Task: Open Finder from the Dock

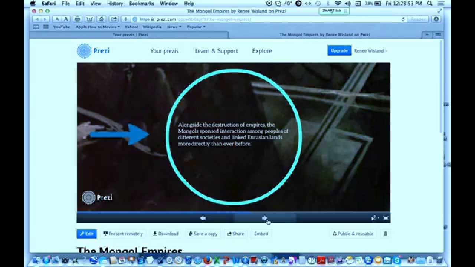Action: tap(36, 260)
